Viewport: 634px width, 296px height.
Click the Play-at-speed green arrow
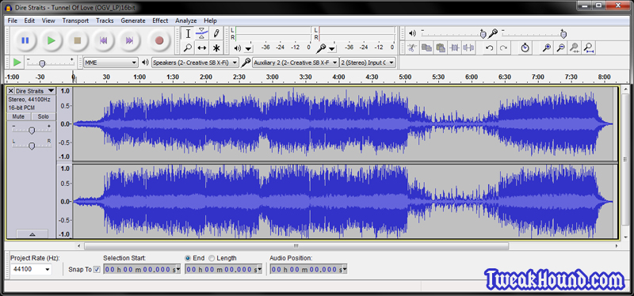point(17,63)
